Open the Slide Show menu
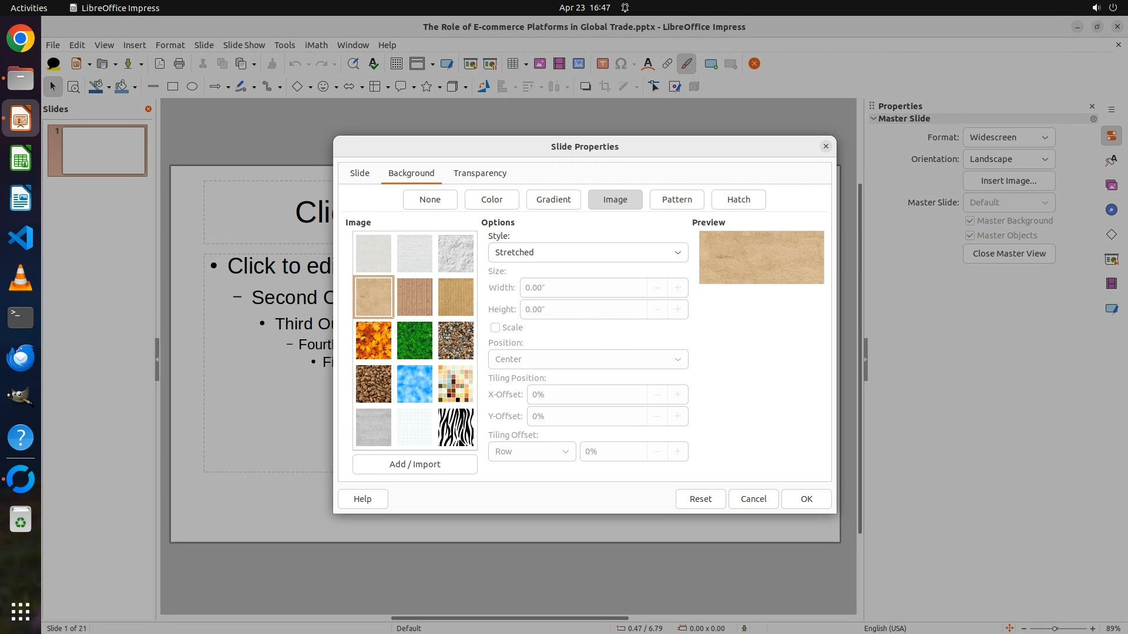1128x634 pixels. click(244, 45)
